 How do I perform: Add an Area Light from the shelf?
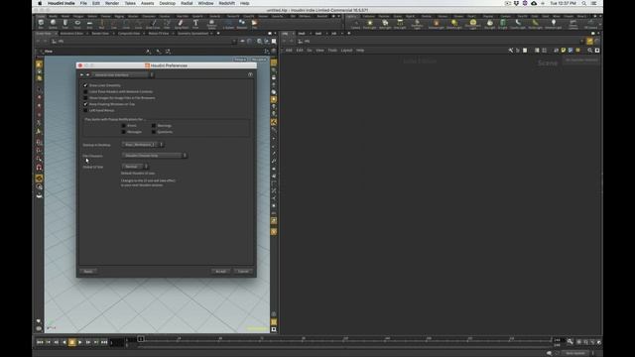tap(400, 24)
